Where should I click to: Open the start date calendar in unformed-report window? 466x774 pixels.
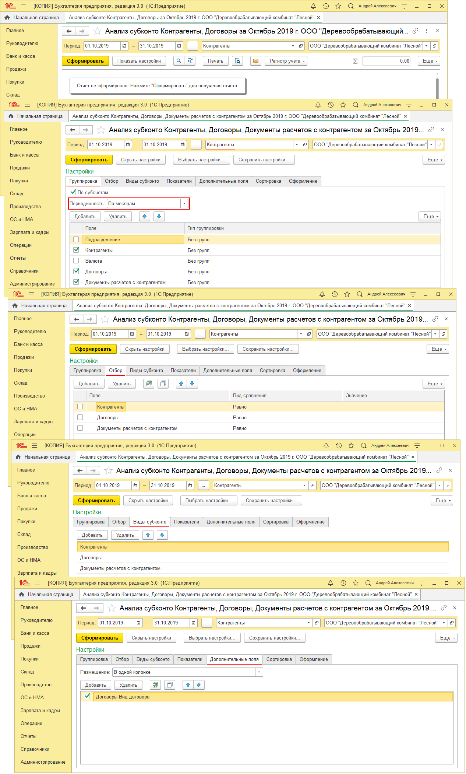124,46
